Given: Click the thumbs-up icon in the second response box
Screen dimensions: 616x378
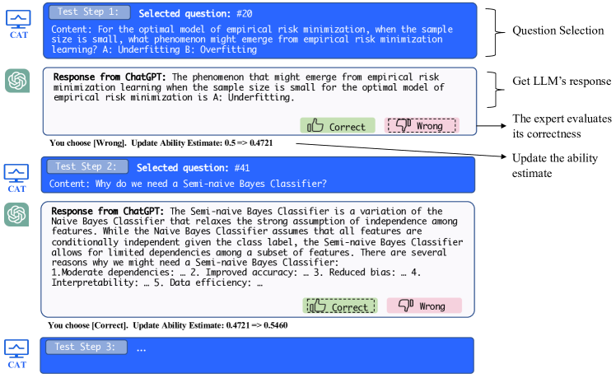Looking at the screenshot, I should pos(317,306).
